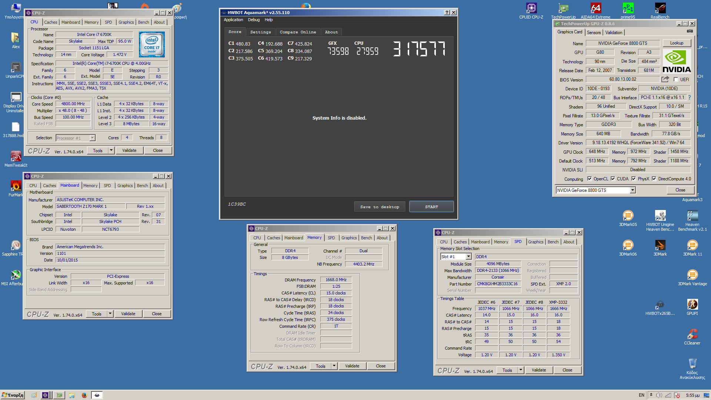Open the Bench tab in the SPD CPU-Z window

pos(553,242)
